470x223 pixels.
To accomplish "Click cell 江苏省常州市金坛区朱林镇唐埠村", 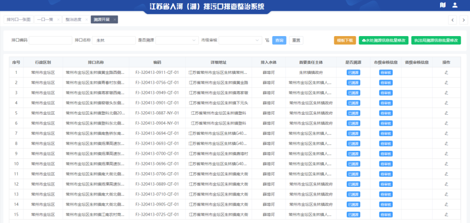I will [218, 154].
